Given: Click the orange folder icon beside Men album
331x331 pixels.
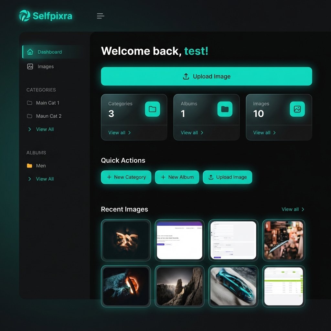Looking at the screenshot, I should (30, 165).
